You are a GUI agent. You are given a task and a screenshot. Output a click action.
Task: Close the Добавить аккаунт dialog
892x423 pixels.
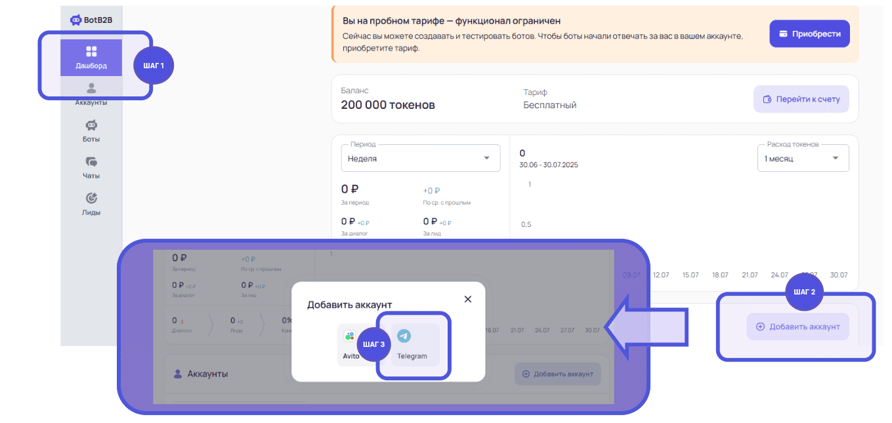pyautogui.click(x=468, y=299)
